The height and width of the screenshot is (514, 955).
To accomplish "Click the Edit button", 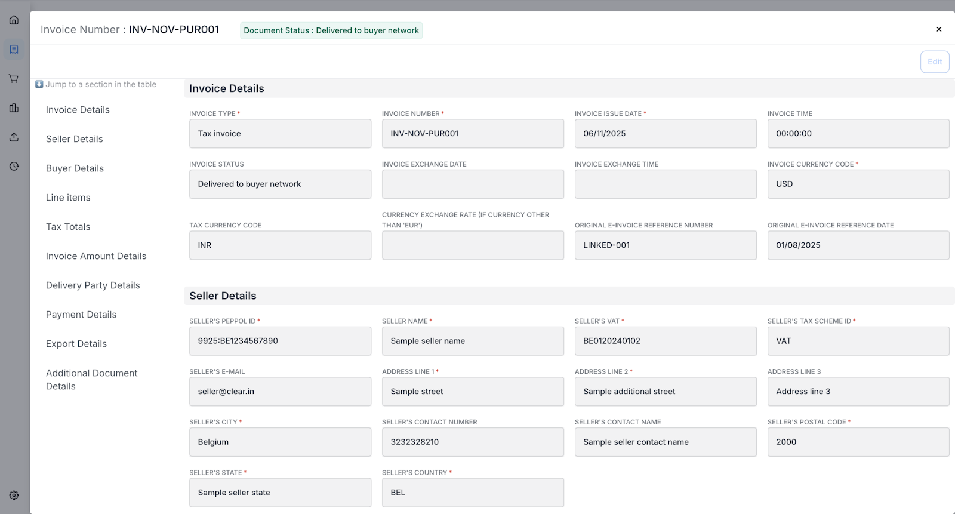I will [x=934, y=61].
